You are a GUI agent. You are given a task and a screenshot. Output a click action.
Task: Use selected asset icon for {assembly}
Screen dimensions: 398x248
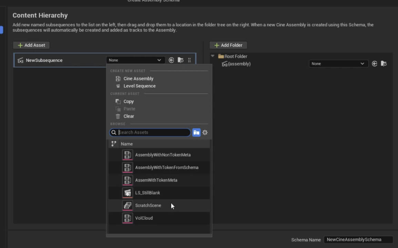click(x=374, y=64)
